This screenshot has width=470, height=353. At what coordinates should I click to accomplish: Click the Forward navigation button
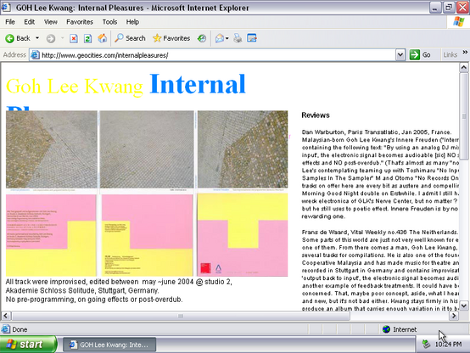click(51, 38)
